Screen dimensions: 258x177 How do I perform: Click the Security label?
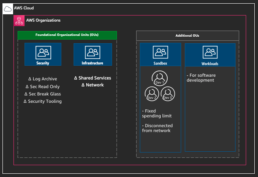43,63
